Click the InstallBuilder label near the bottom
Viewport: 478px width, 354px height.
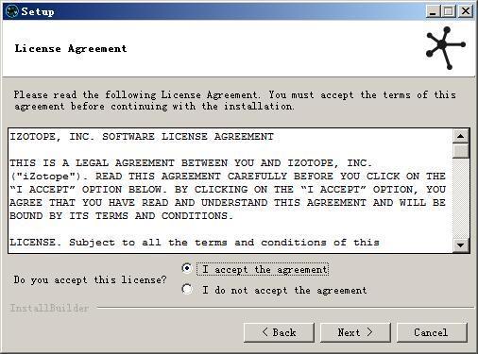tap(49, 308)
